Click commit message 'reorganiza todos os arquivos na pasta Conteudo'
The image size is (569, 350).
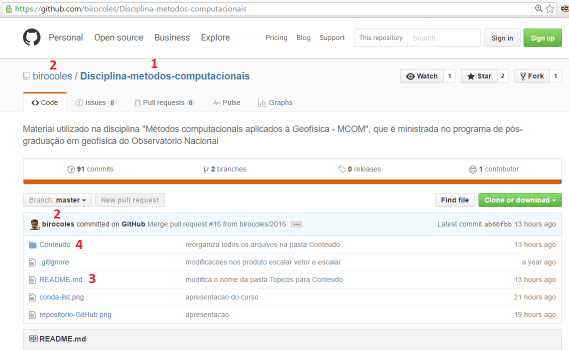coord(262,244)
